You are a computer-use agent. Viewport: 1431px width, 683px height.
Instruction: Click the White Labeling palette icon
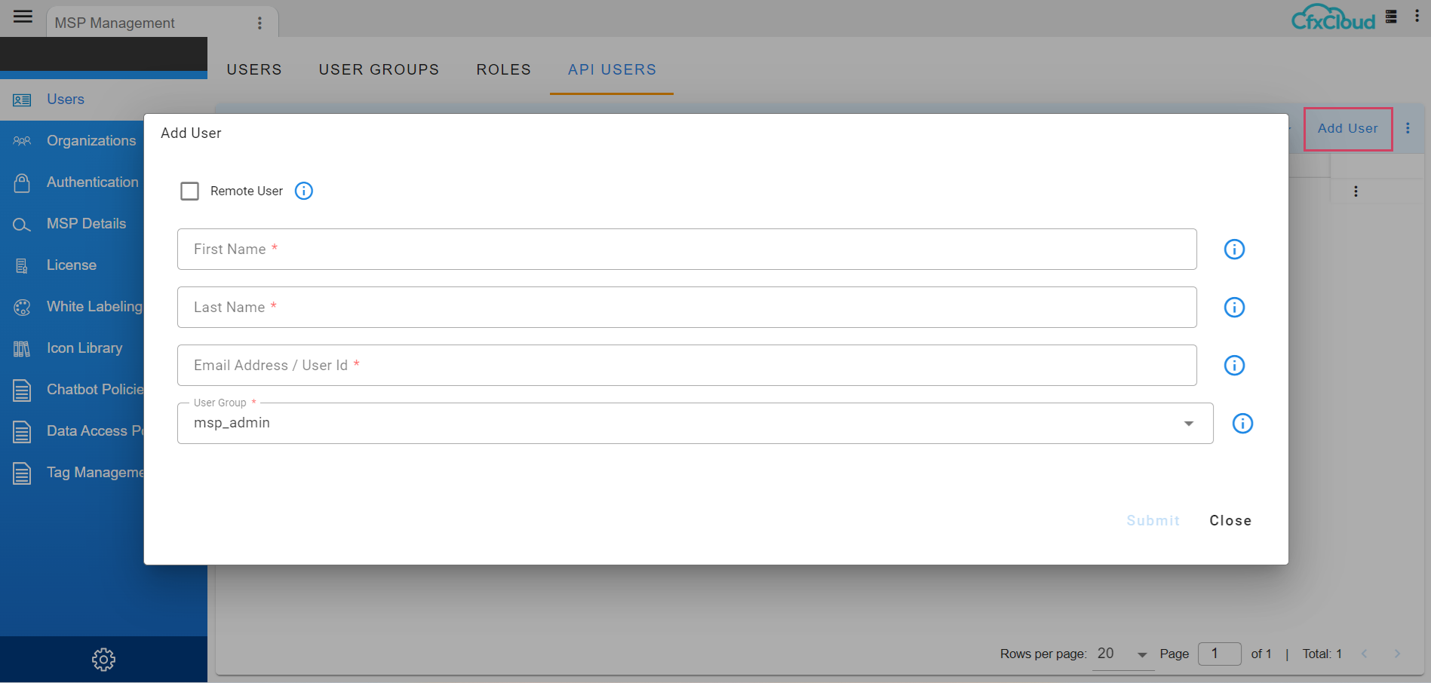22,307
